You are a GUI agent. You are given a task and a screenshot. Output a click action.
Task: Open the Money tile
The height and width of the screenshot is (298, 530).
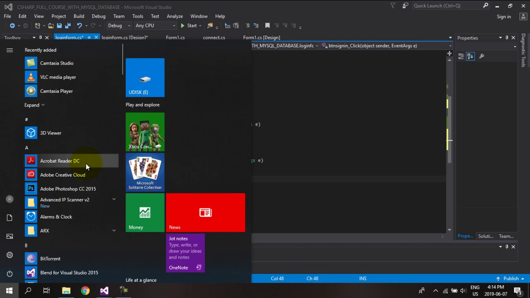click(x=145, y=213)
